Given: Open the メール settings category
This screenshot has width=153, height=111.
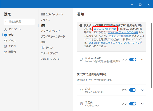Looking at the screenshot, I should pyautogui.click(x=12, y=40).
